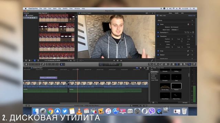Click the timeline index button at bottom left
The image size is (220, 123).
pyautogui.click(x=27, y=106)
